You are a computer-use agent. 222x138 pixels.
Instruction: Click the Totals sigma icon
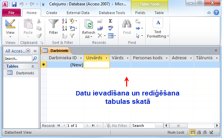(110, 21)
